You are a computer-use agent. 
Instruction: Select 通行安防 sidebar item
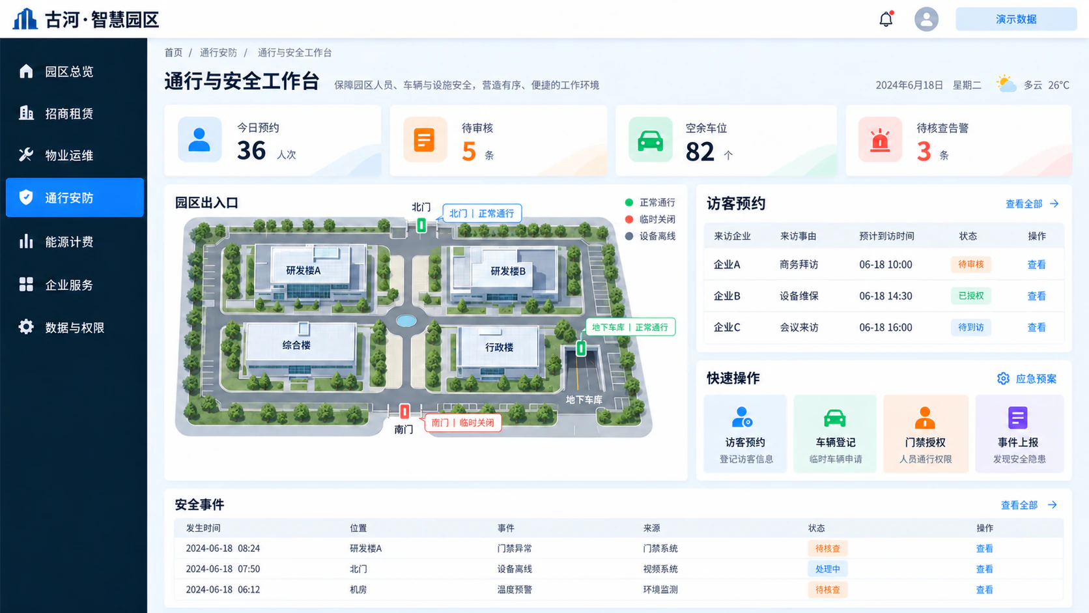pyautogui.click(x=75, y=197)
